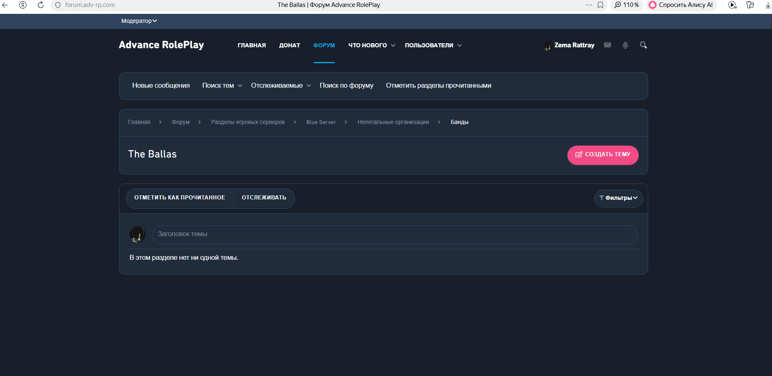Go back with browser back arrow
Screen dimensions: 772x376
5,5
